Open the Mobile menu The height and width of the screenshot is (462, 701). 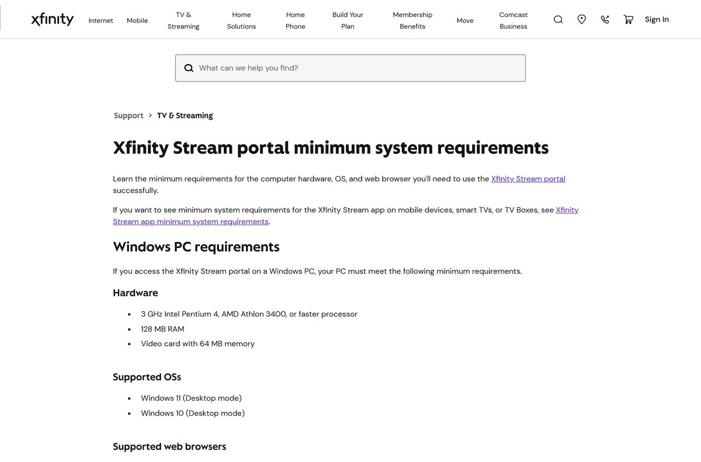click(137, 20)
